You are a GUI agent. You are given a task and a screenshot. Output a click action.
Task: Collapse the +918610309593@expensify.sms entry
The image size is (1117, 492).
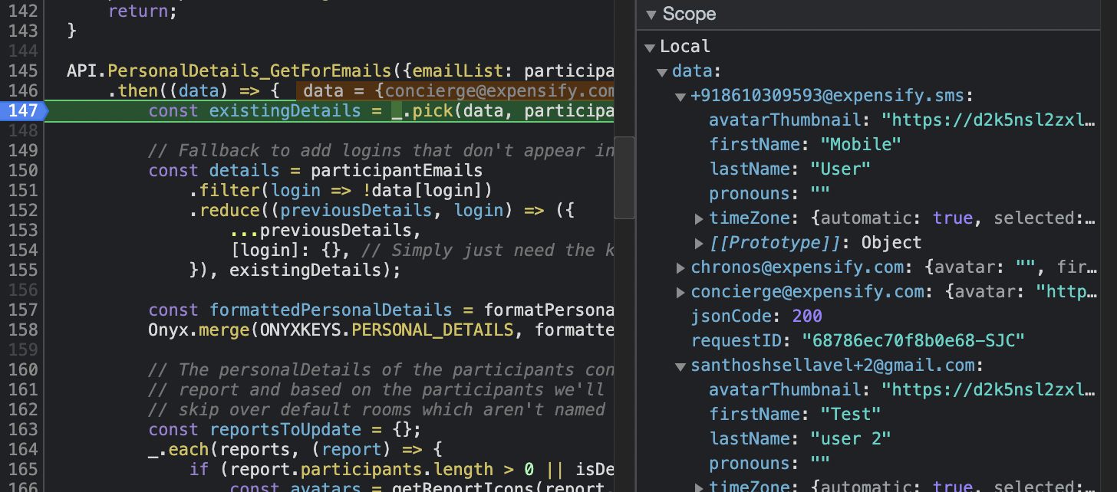[680, 97]
